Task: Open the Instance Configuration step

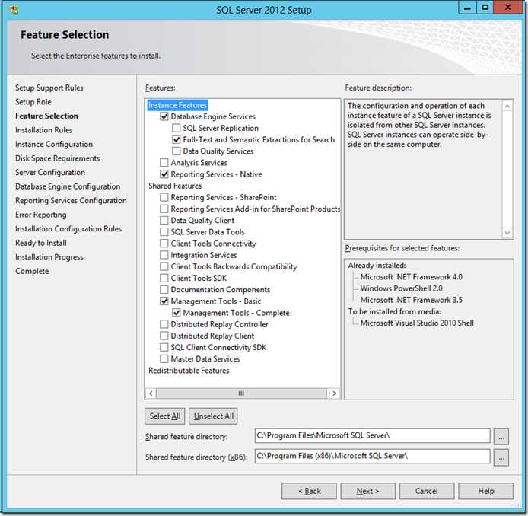Action: 54,144
